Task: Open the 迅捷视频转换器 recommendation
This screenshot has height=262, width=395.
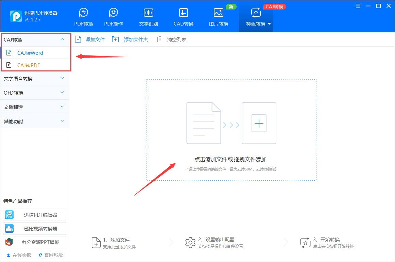Action: [35, 228]
